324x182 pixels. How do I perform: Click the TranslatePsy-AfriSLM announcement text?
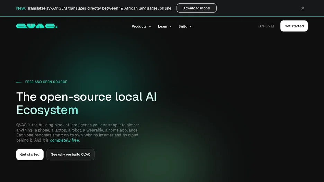tap(99, 8)
